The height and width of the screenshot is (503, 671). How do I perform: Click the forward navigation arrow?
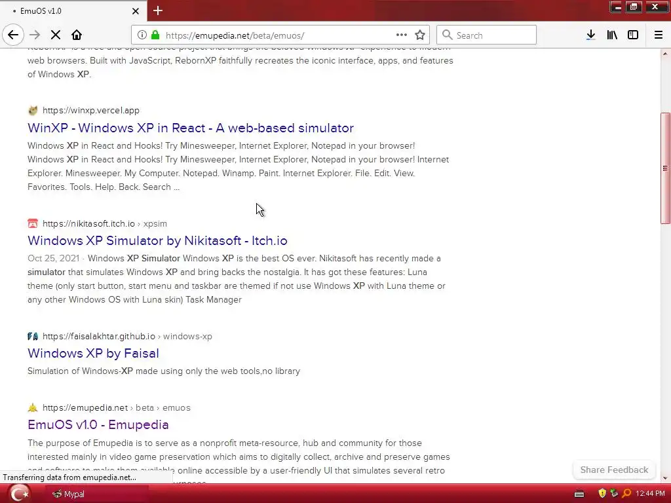(x=35, y=35)
